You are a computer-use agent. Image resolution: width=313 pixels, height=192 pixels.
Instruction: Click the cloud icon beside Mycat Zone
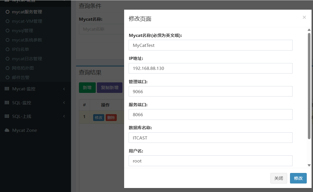point(7,130)
